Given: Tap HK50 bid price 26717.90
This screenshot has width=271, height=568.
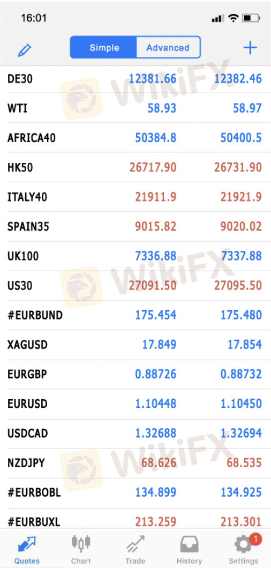Looking at the screenshot, I should 153,167.
